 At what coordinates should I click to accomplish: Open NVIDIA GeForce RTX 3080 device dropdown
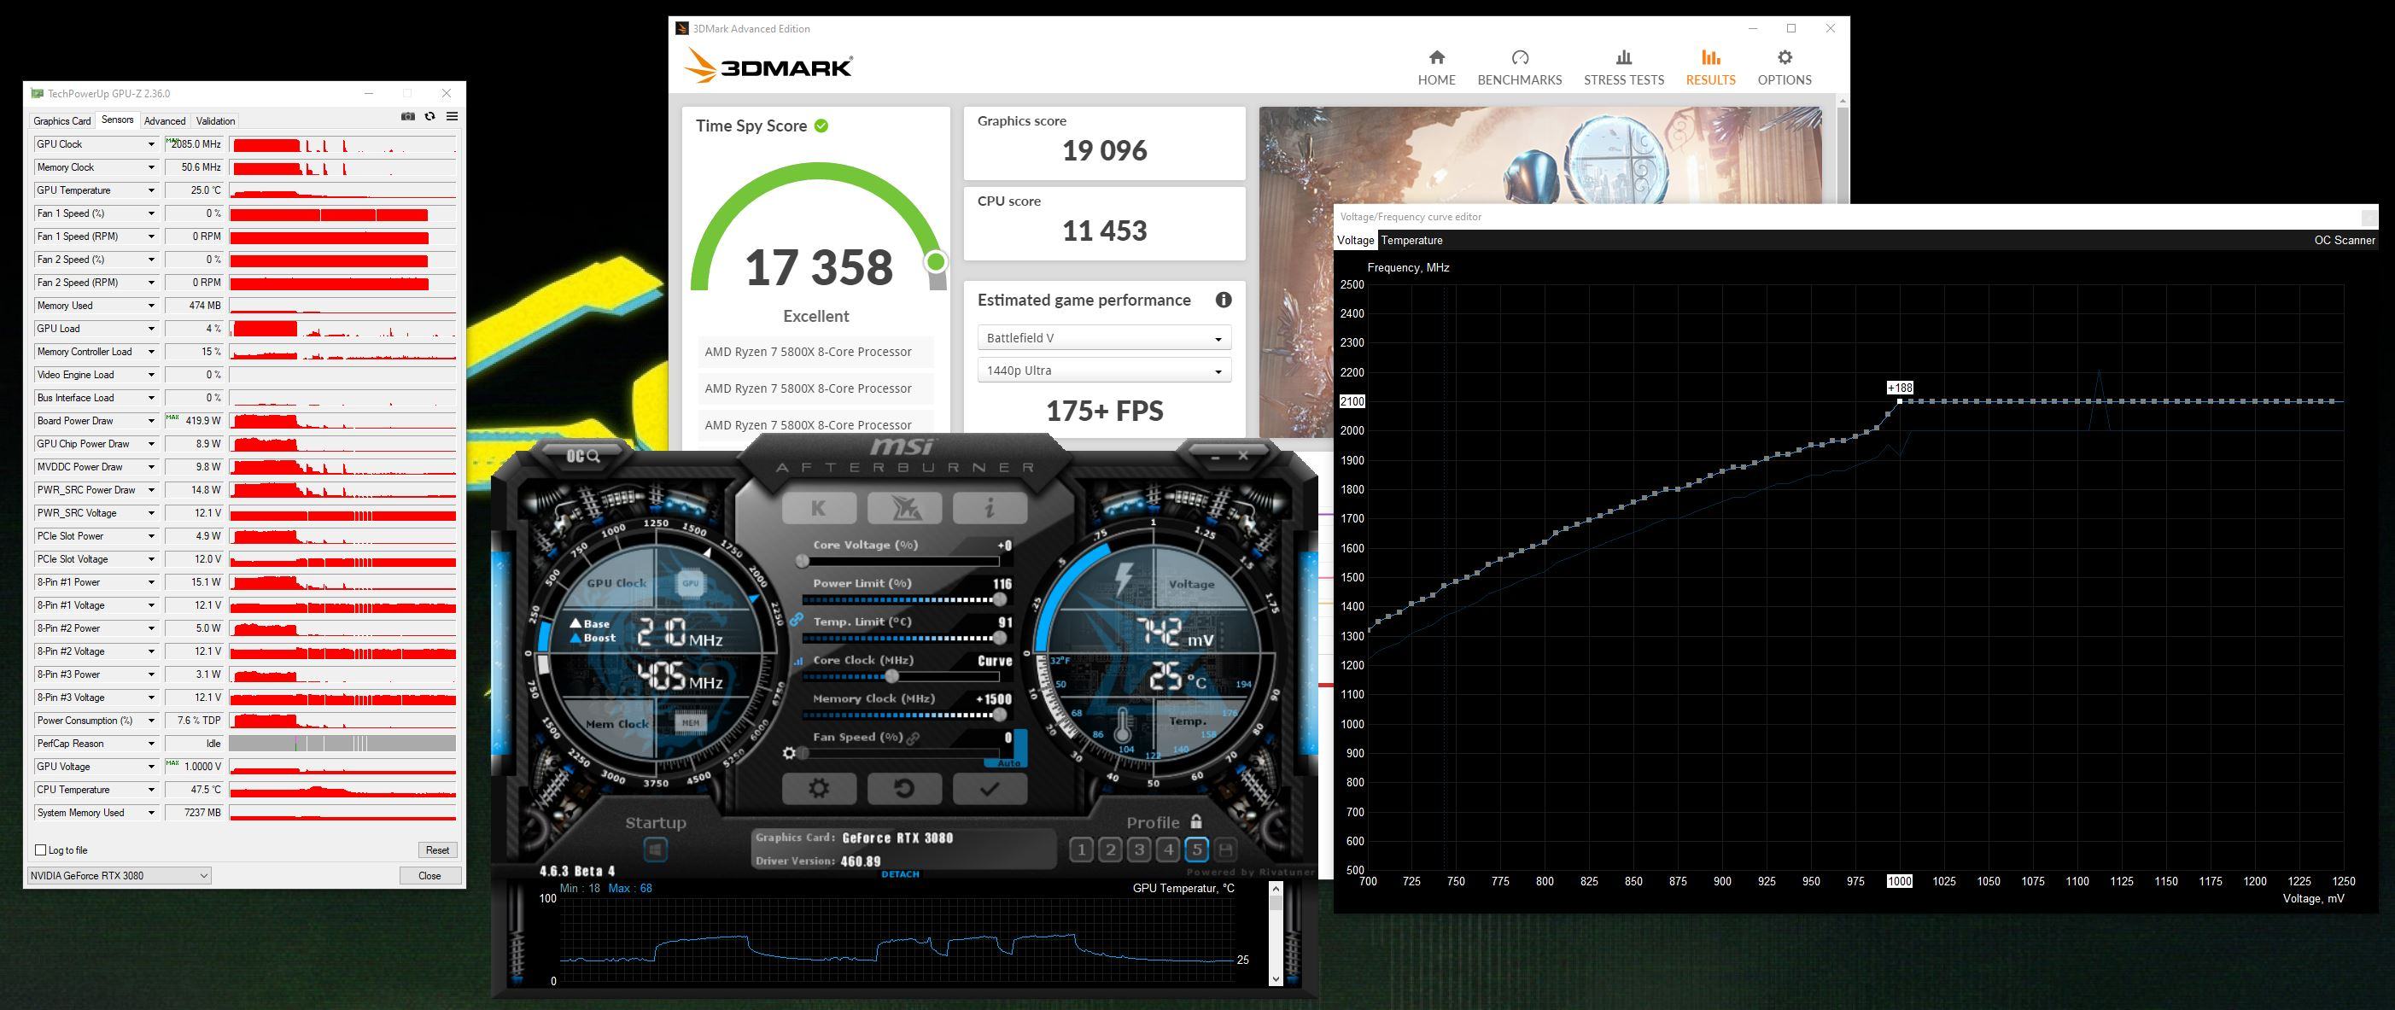click(119, 875)
